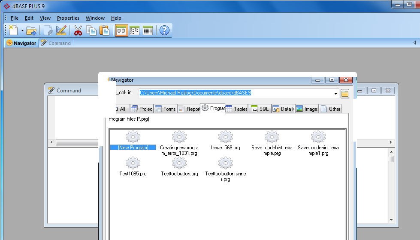The width and height of the screenshot is (420, 240).
Task: Switch to Large Icons view
Action: tap(121, 31)
